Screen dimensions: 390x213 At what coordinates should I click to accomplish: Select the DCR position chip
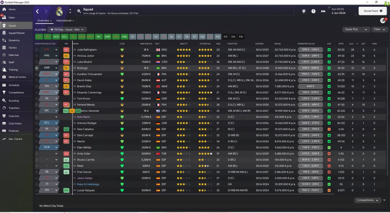pos(56,37)
